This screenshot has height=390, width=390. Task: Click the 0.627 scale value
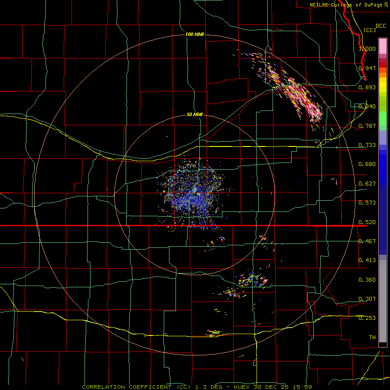(x=367, y=184)
